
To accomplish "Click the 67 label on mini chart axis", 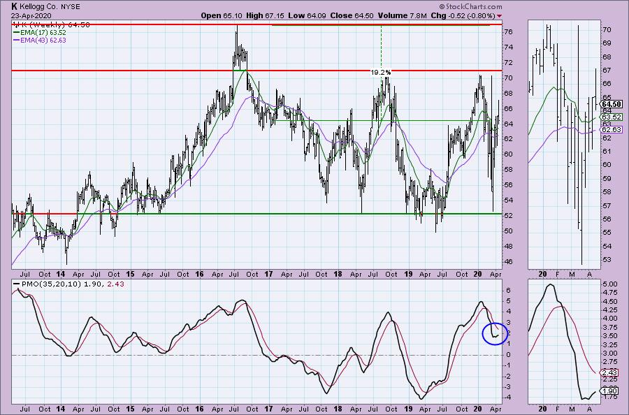I will tap(607, 70).
